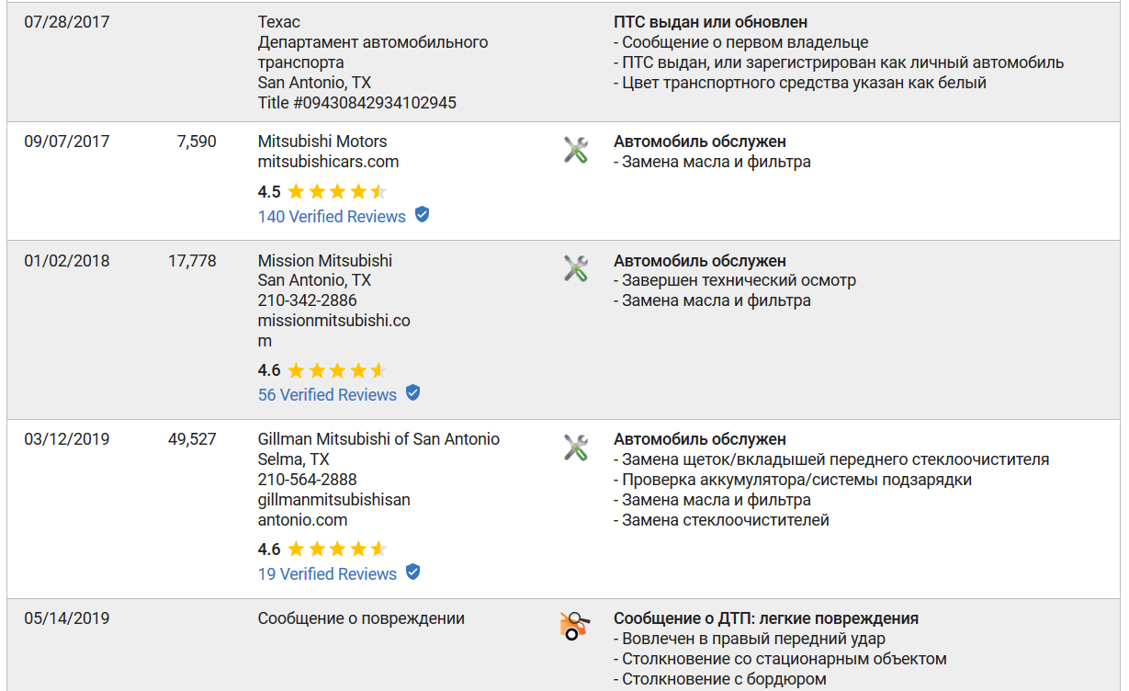
Task: Click the missionmitsubishi.com website text
Action: [334, 331]
